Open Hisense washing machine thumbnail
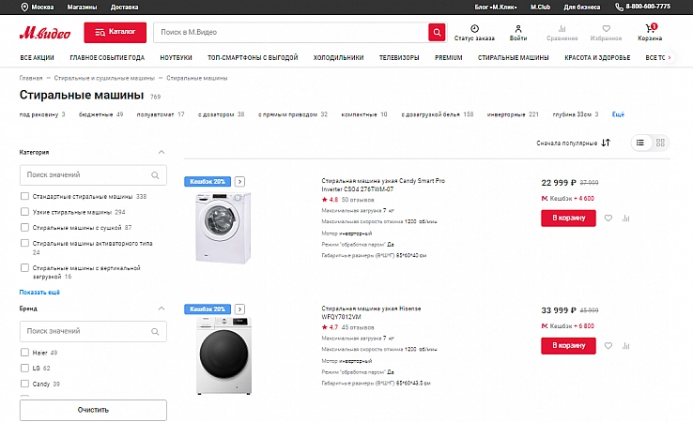The image size is (693, 422). click(x=223, y=355)
